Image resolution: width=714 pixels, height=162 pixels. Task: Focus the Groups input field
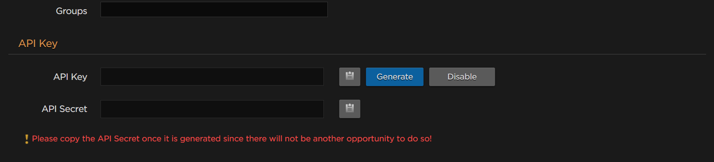click(x=214, y=9)
